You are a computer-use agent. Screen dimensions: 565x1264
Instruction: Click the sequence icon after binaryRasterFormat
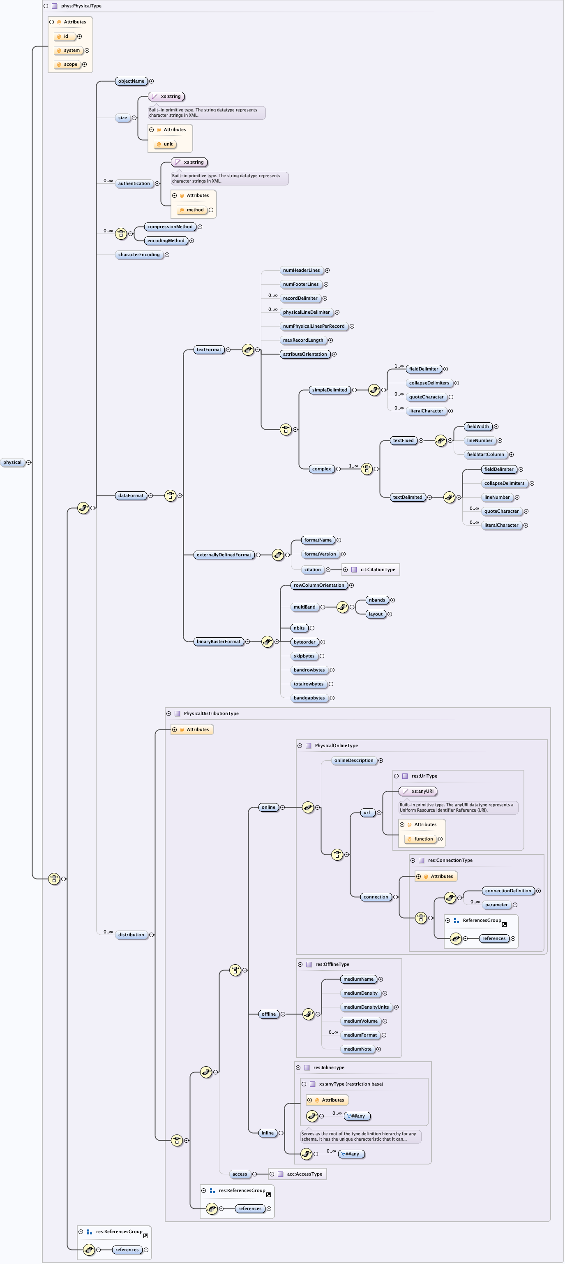(267, 641)
